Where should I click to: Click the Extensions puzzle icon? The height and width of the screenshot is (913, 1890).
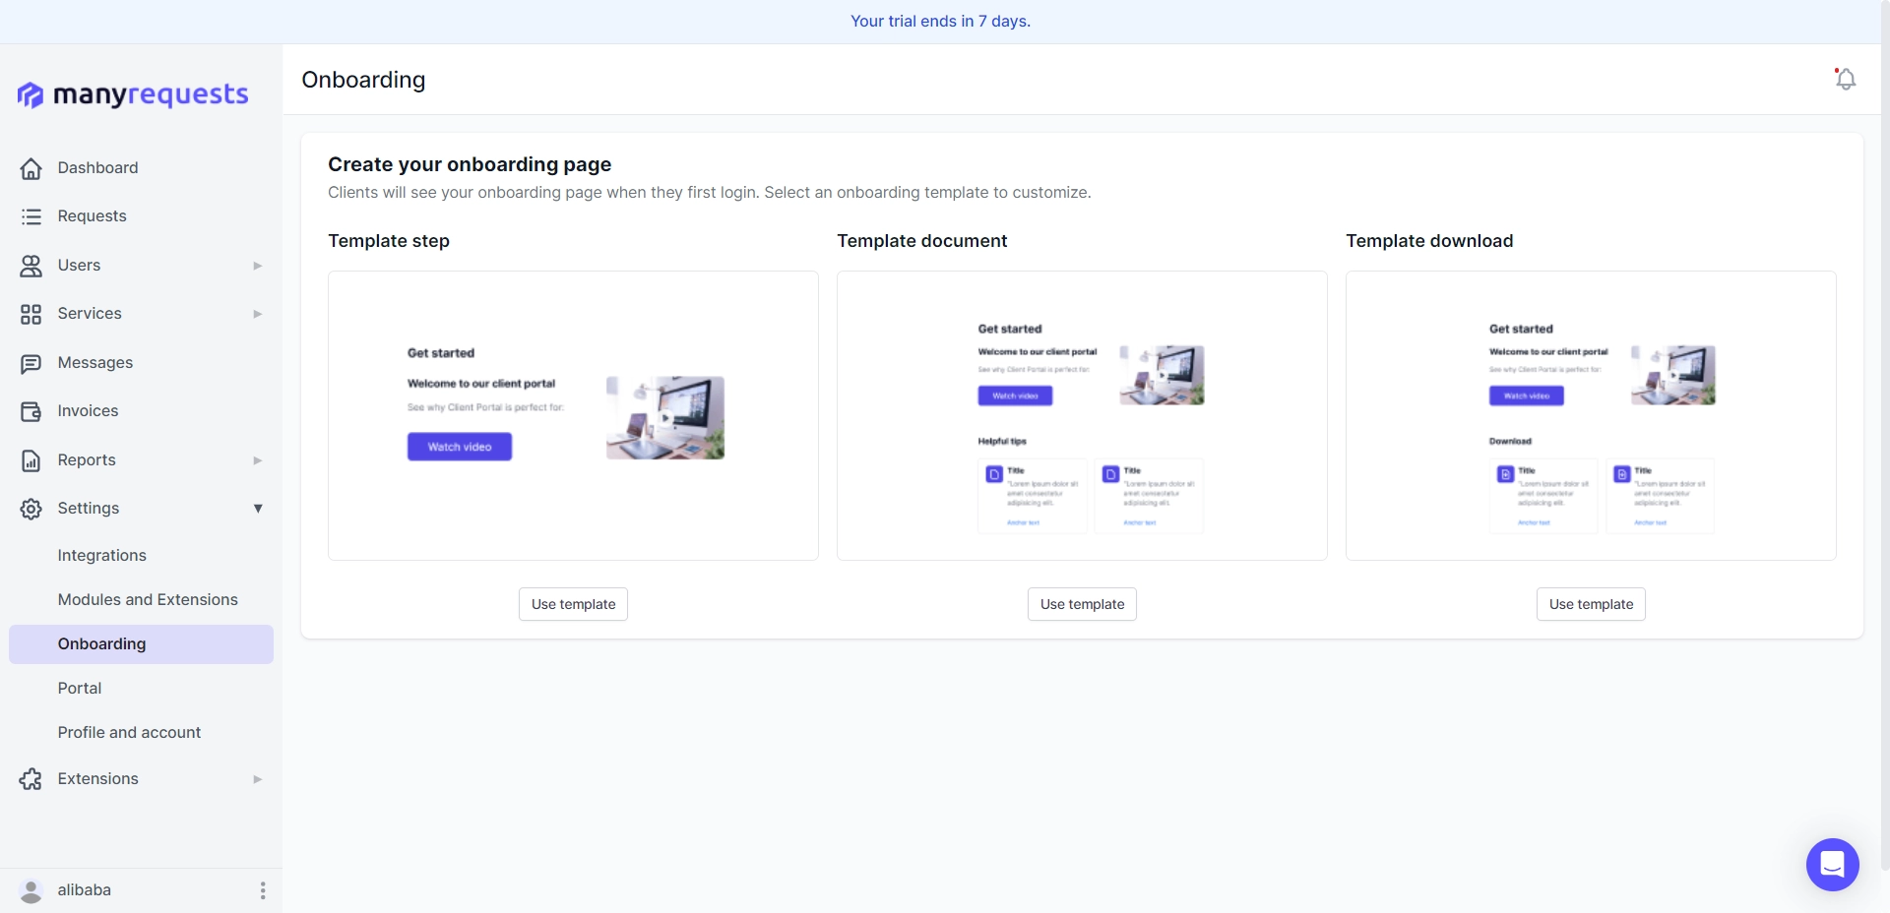[x=31, y=779]
